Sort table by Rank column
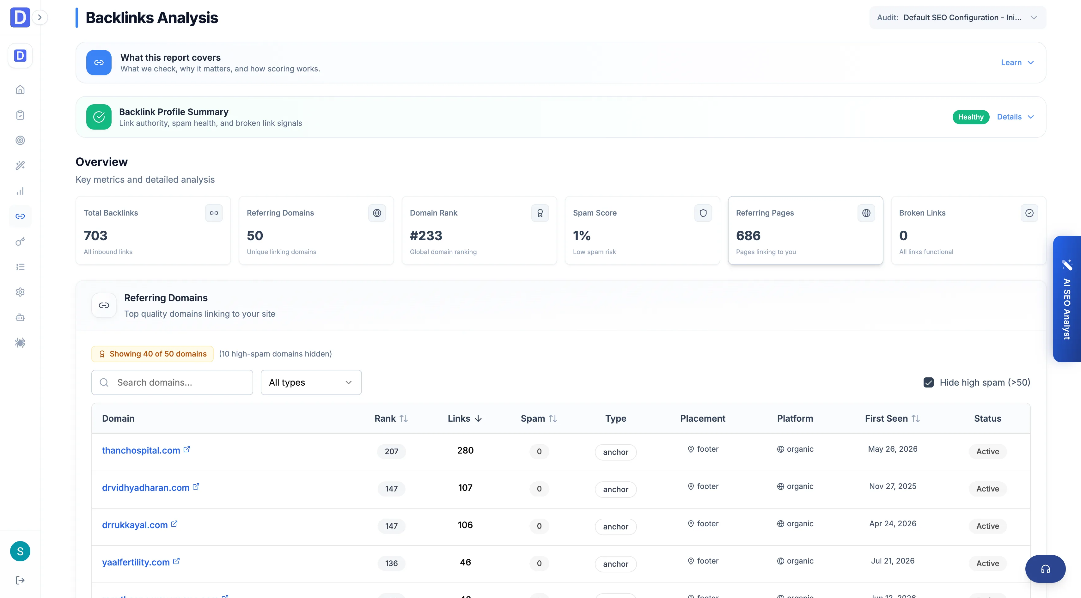Viewport: 1081px width, 598px height. coord(391,418)
